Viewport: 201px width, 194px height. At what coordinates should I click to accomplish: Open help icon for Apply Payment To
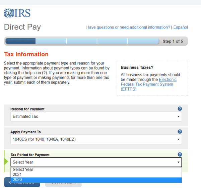click(180, 132)
